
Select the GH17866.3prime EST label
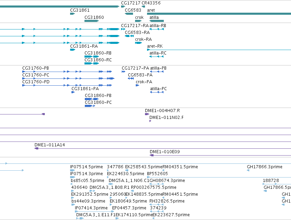[x=265, y=167]
